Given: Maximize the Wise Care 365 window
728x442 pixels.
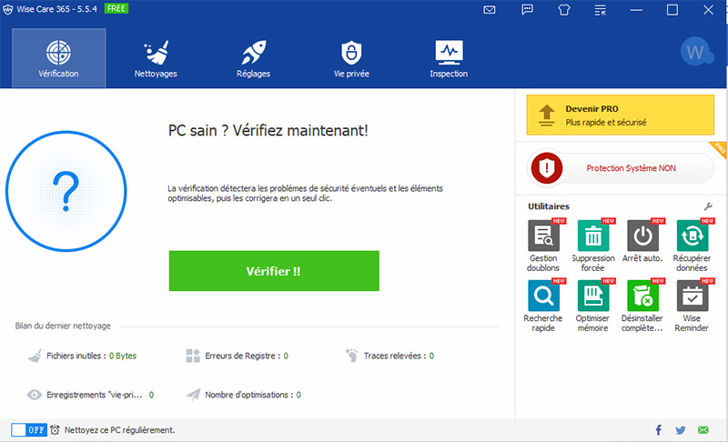Looking at the screenshot, I should tap(672, 10).
